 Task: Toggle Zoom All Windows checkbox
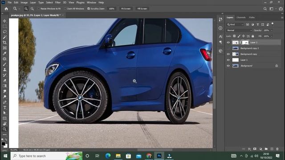(65, 9)
